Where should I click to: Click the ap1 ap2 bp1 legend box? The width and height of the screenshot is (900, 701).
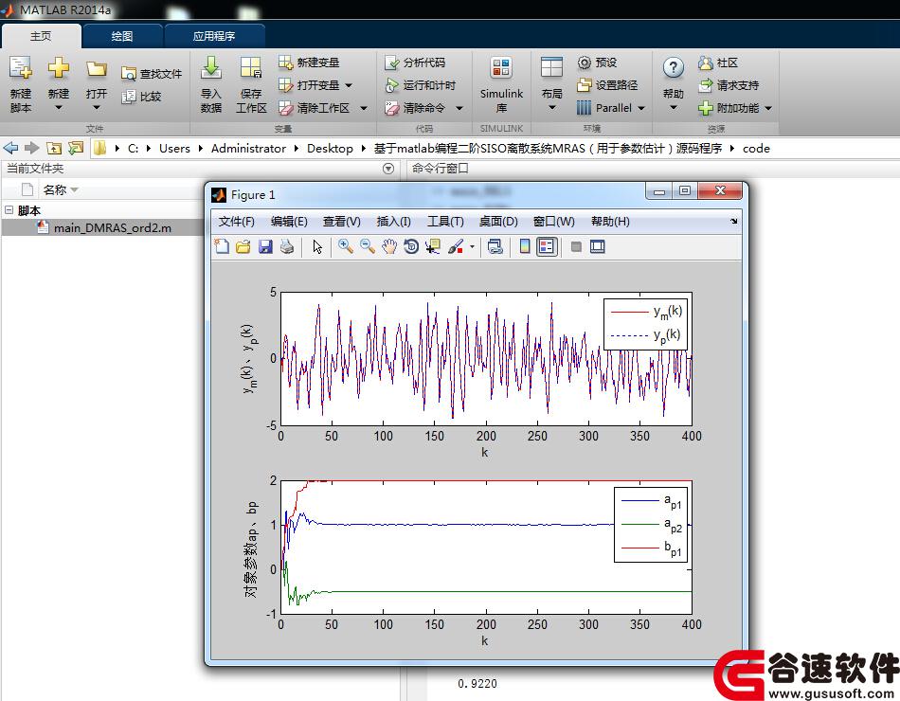click(x=650, y=525)
